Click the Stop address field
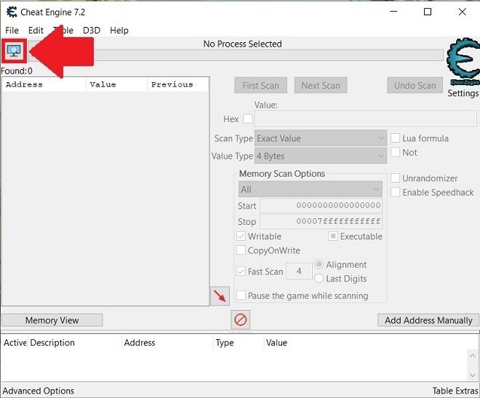The height and width of the screenshot is (398, 480). (x=321, y=221)
